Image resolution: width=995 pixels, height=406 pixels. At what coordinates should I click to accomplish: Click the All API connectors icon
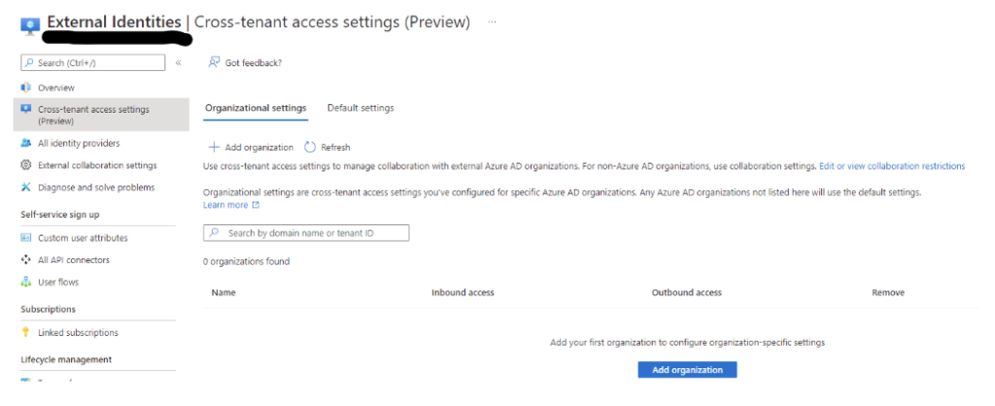(x=26, y=259)
